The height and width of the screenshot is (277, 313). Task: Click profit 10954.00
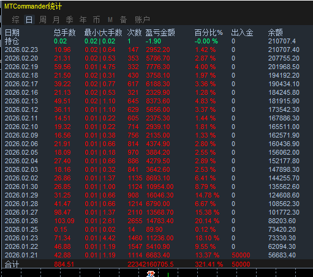coord(160,187)
